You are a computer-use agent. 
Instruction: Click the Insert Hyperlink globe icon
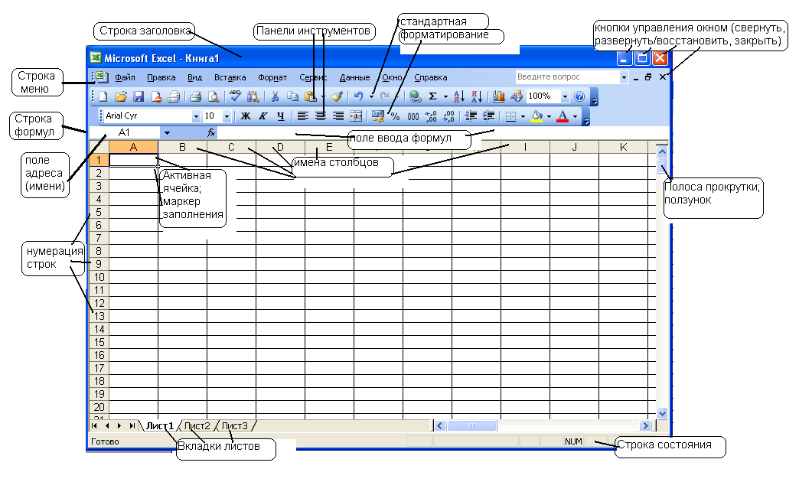pos(416,96)
